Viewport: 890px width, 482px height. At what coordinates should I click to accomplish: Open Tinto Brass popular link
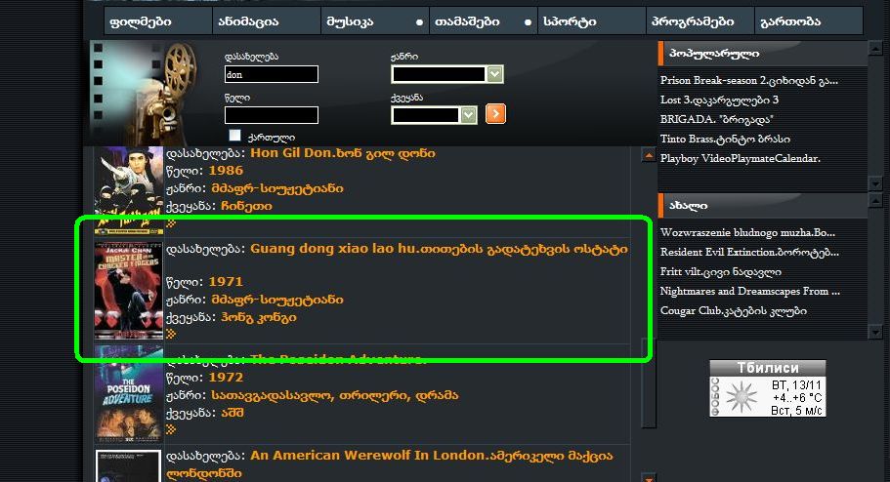(725, 139)
